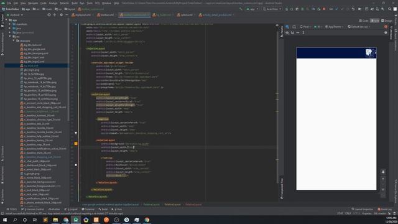Open the Edit menu
Screen dimensions: 398x224
pyautogui.click(x=16, y=3)
